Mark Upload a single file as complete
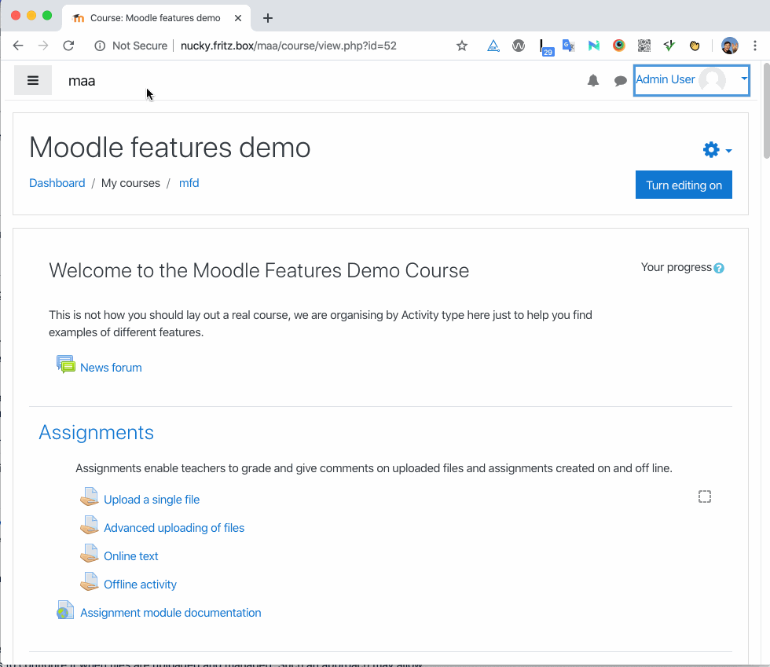The width and height of the screenshot is (770, 667). click(x=705, y=497)
